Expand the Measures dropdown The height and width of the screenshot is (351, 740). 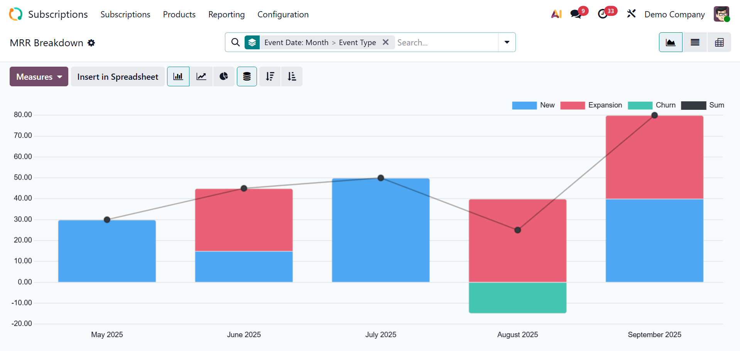click(39, 76)
